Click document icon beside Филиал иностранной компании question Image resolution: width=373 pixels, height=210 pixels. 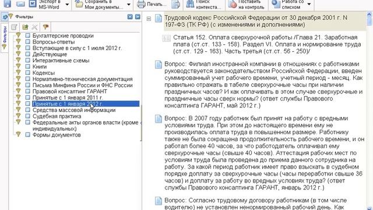pyautogui.click(x=159, y=65)
